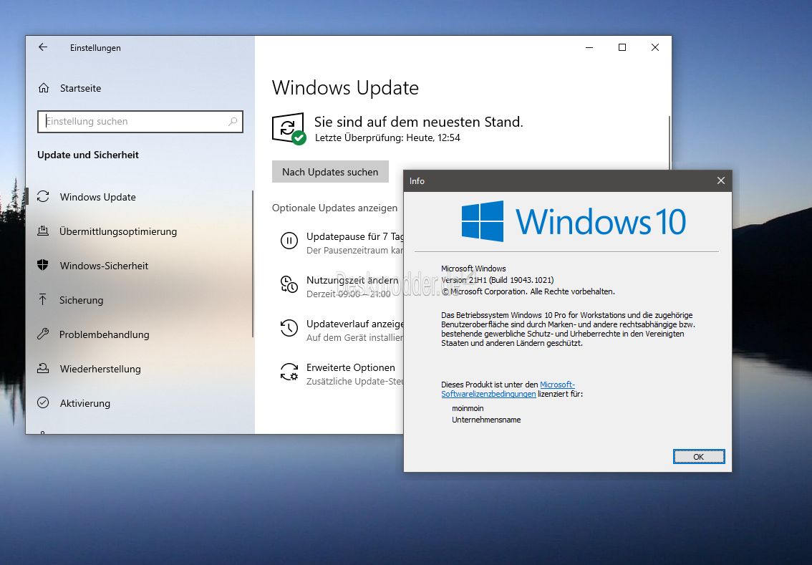The image size is (812, 565).
Task: Click 'Letzte Überprüfung: Heute, 12:54' text
Action: pos(387,137)
